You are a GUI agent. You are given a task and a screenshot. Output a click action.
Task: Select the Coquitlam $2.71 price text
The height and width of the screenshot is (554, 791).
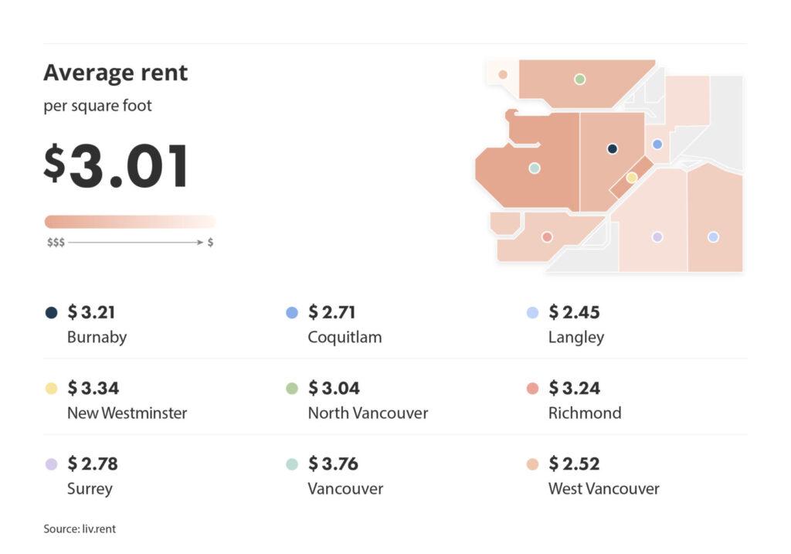coord(334,312)
